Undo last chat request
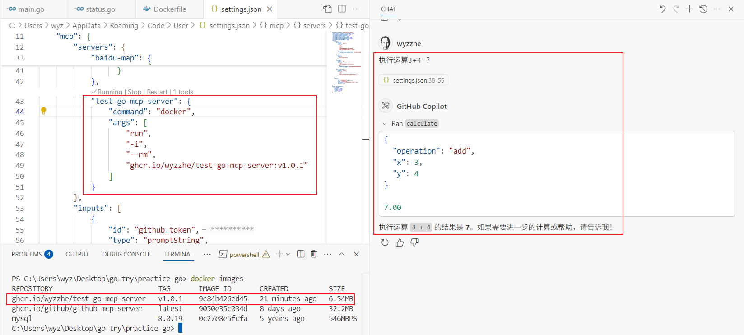This screenshot has width=744, height=335. [662, 9]
